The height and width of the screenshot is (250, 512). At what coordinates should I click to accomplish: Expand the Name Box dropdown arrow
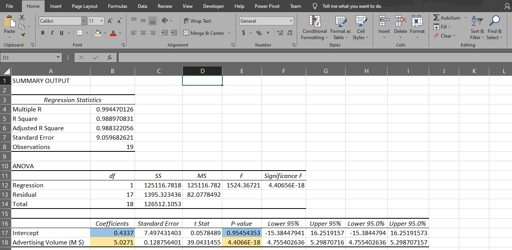click(58, 58)
